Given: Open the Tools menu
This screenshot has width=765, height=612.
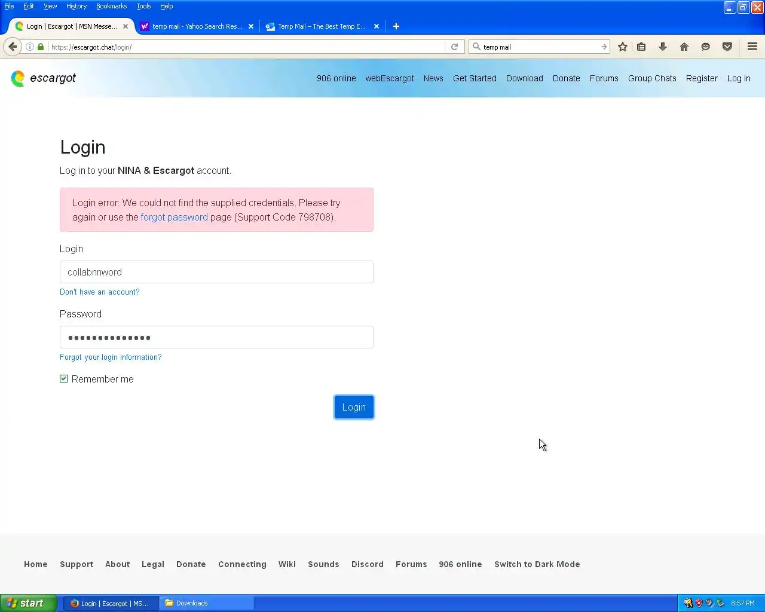Looking at the screenshot, I should coord(143,6).
